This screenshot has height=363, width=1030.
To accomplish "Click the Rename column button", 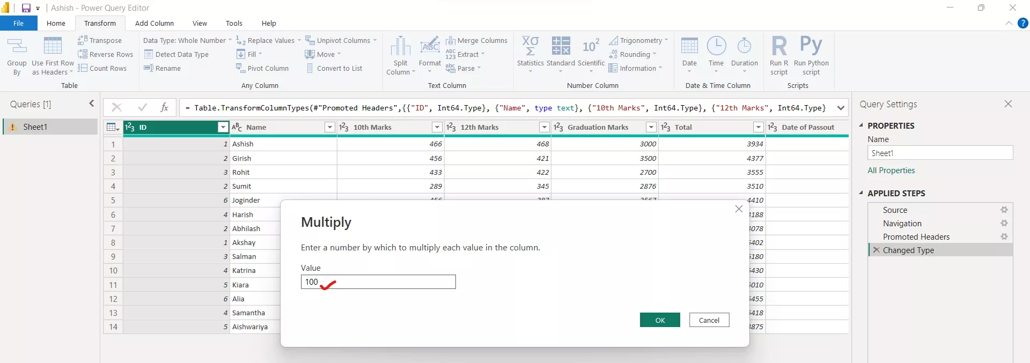I will [162, 68].
